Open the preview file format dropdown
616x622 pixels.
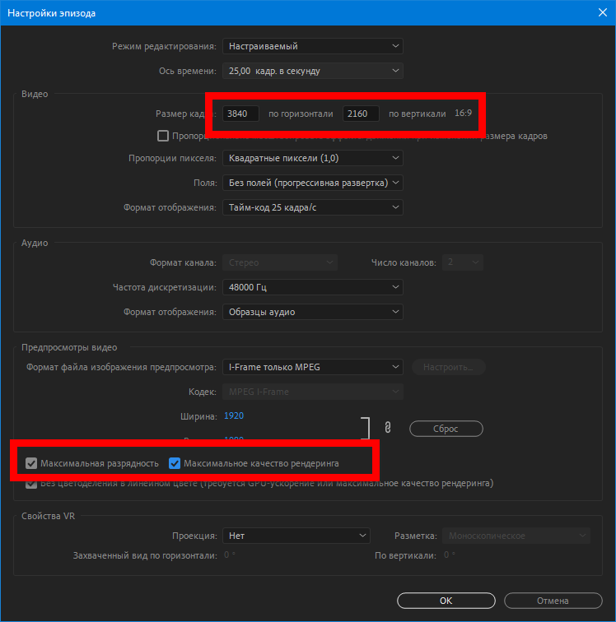tap(313, 367)
